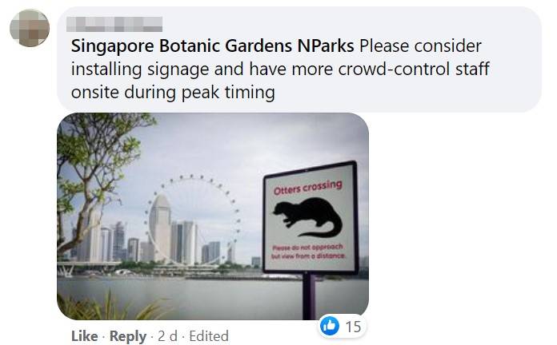View edit history via Edited label
Viewport: 557px width, 345px height.
[x=209, y=336]
